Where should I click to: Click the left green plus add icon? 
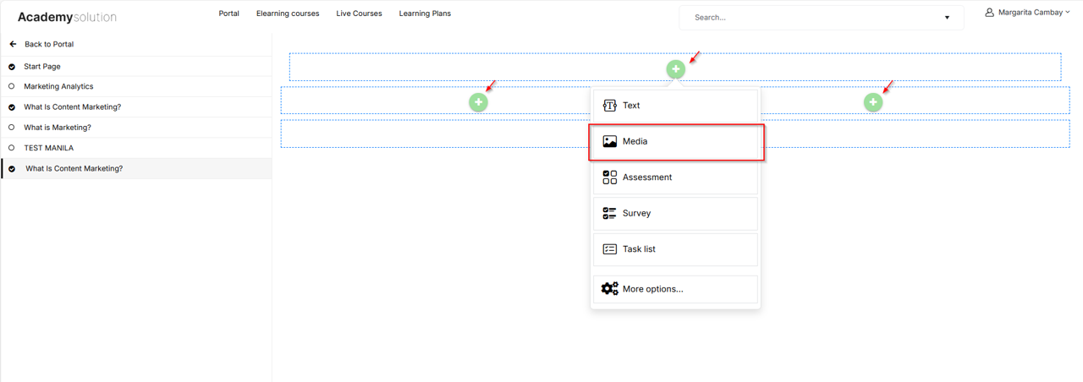[x=478, y=102]
